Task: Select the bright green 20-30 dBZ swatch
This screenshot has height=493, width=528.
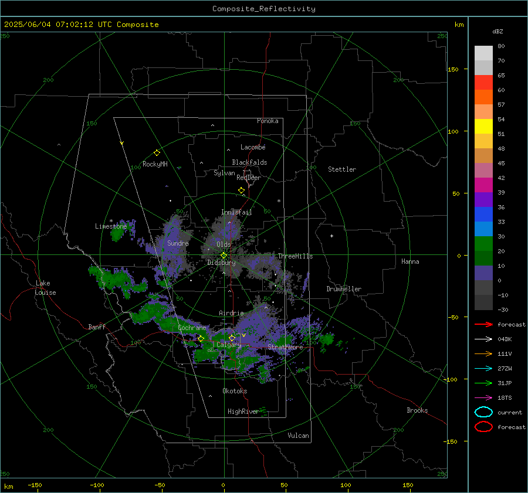Action: tap(483, 244)
